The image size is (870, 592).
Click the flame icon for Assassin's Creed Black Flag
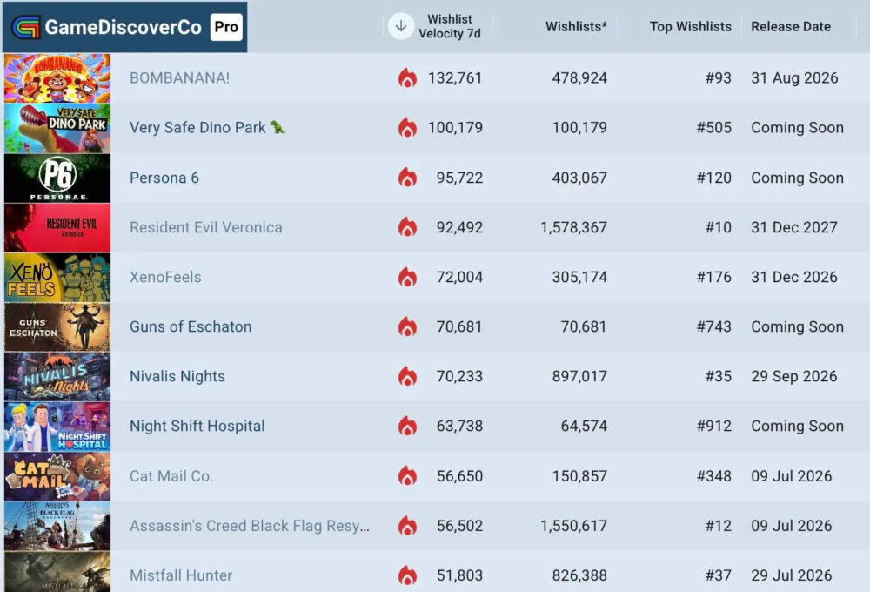pos(407,526)
